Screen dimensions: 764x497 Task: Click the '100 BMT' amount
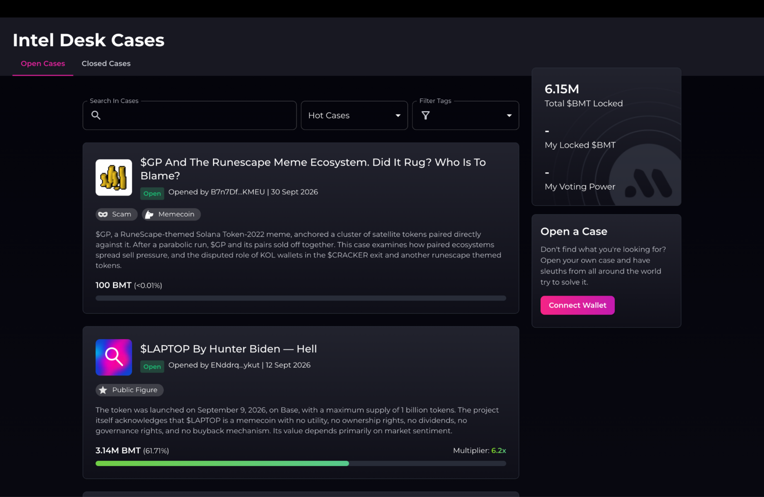click(114, 286)
